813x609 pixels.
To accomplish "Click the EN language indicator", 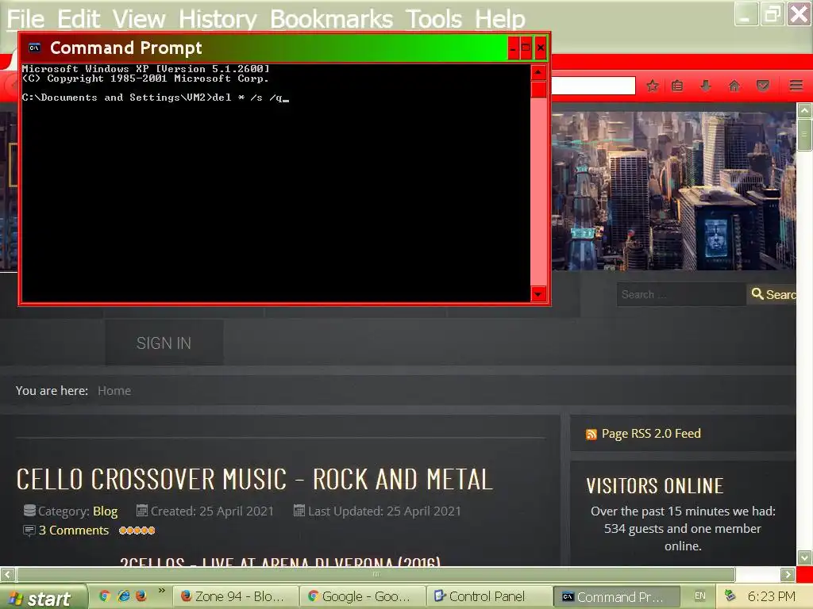I will click(700, 596).
